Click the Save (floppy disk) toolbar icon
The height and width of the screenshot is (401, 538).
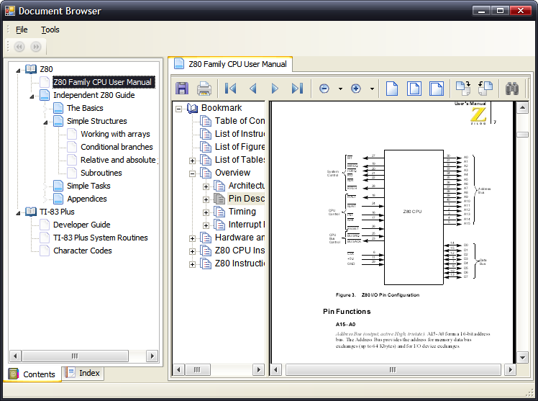click(x=182, y=89)
